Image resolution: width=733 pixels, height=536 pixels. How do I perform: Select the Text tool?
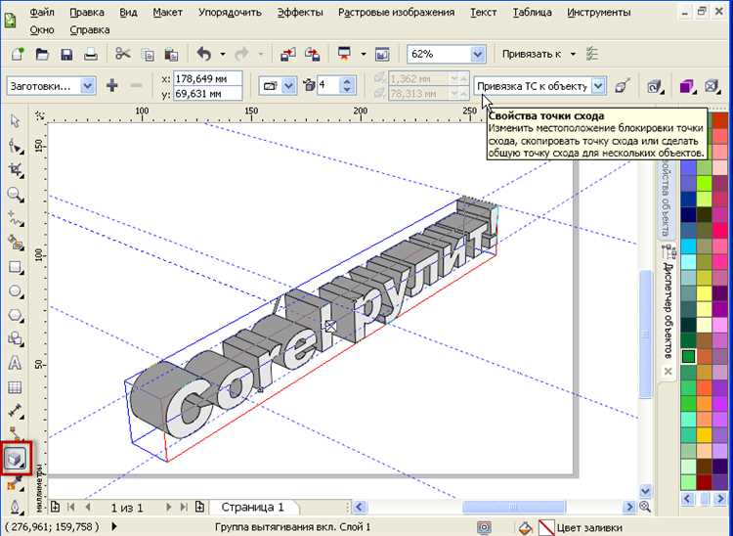(16, 363)
